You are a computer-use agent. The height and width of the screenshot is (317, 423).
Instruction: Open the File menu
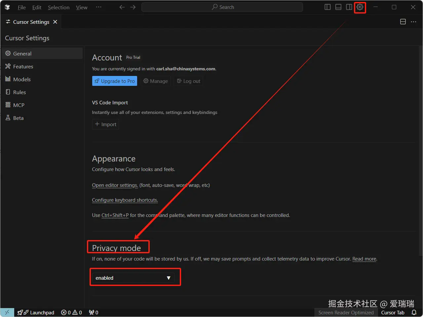[21, 7]
